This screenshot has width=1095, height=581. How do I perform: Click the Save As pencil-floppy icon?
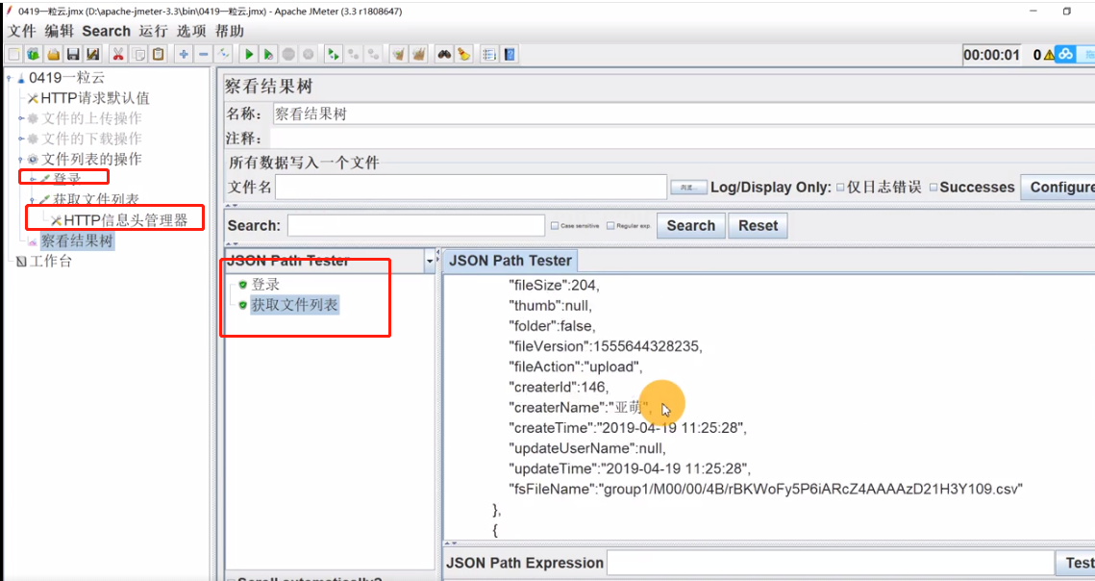pyautogui.click(x=93, y=54)
